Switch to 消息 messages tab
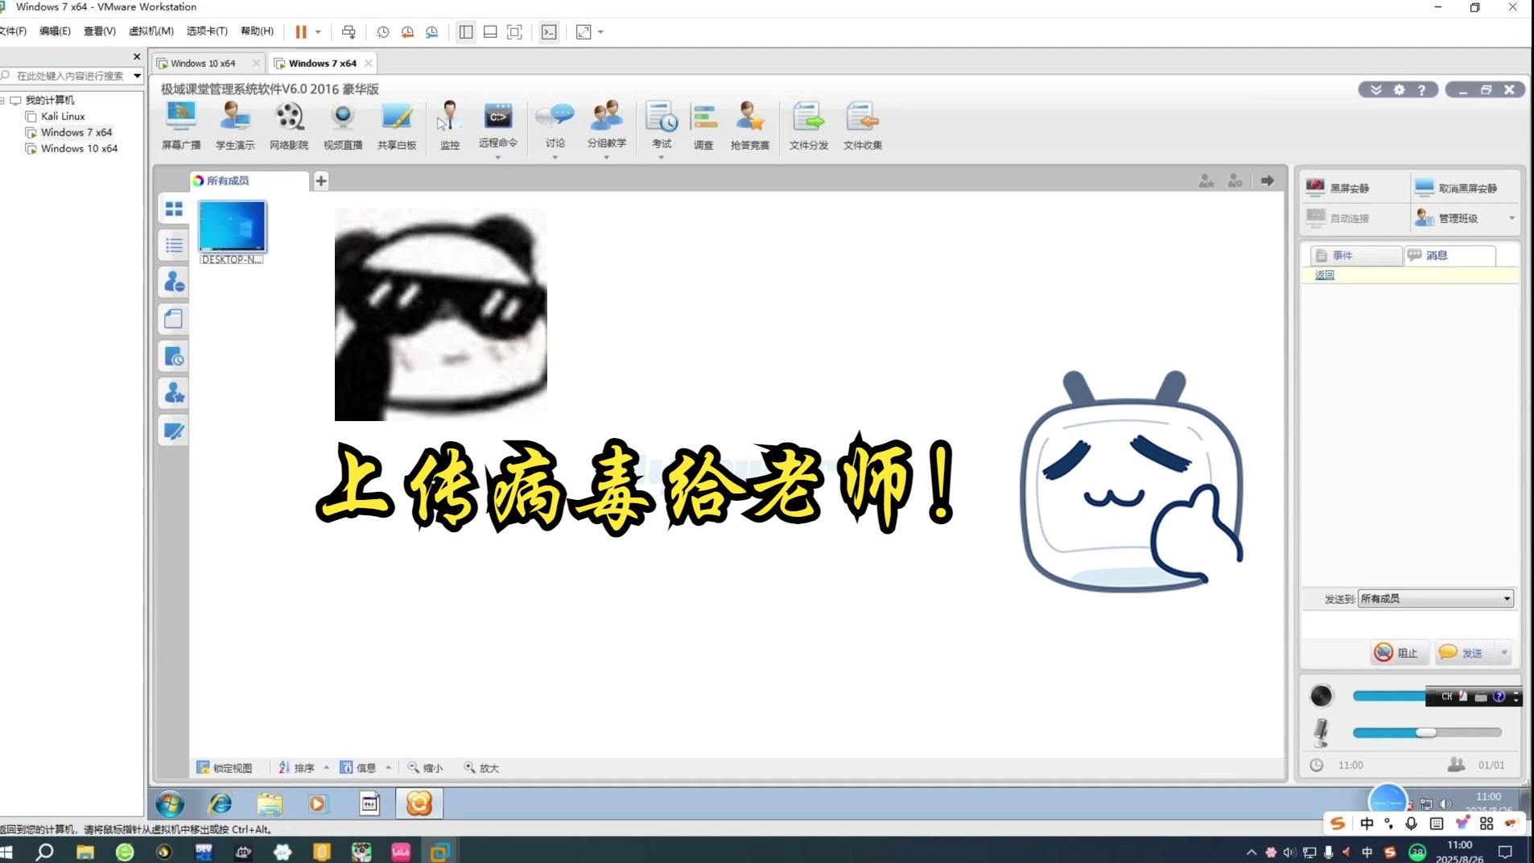The height and width of the screenshot is (863, 1534). tap(1449, 255)
